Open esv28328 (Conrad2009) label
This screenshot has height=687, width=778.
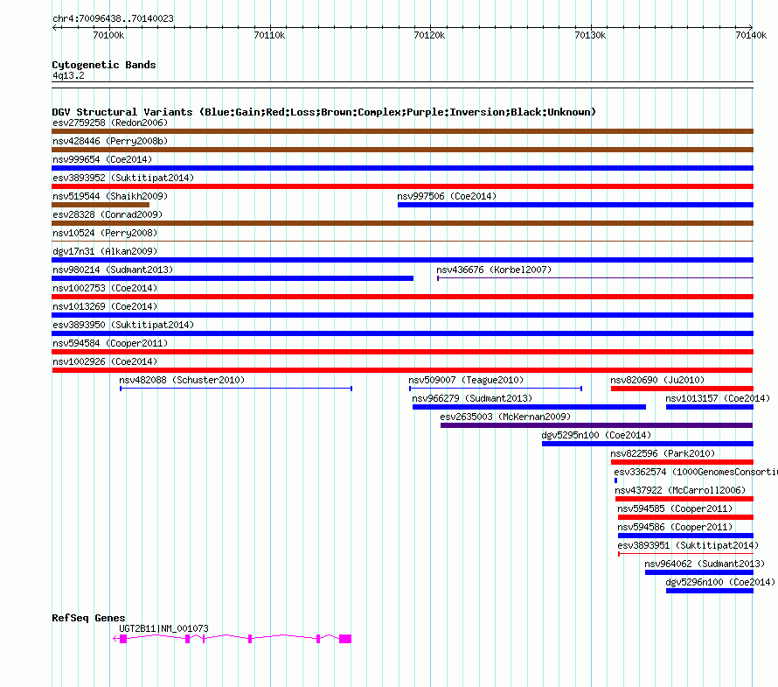(x=108, y=214)
